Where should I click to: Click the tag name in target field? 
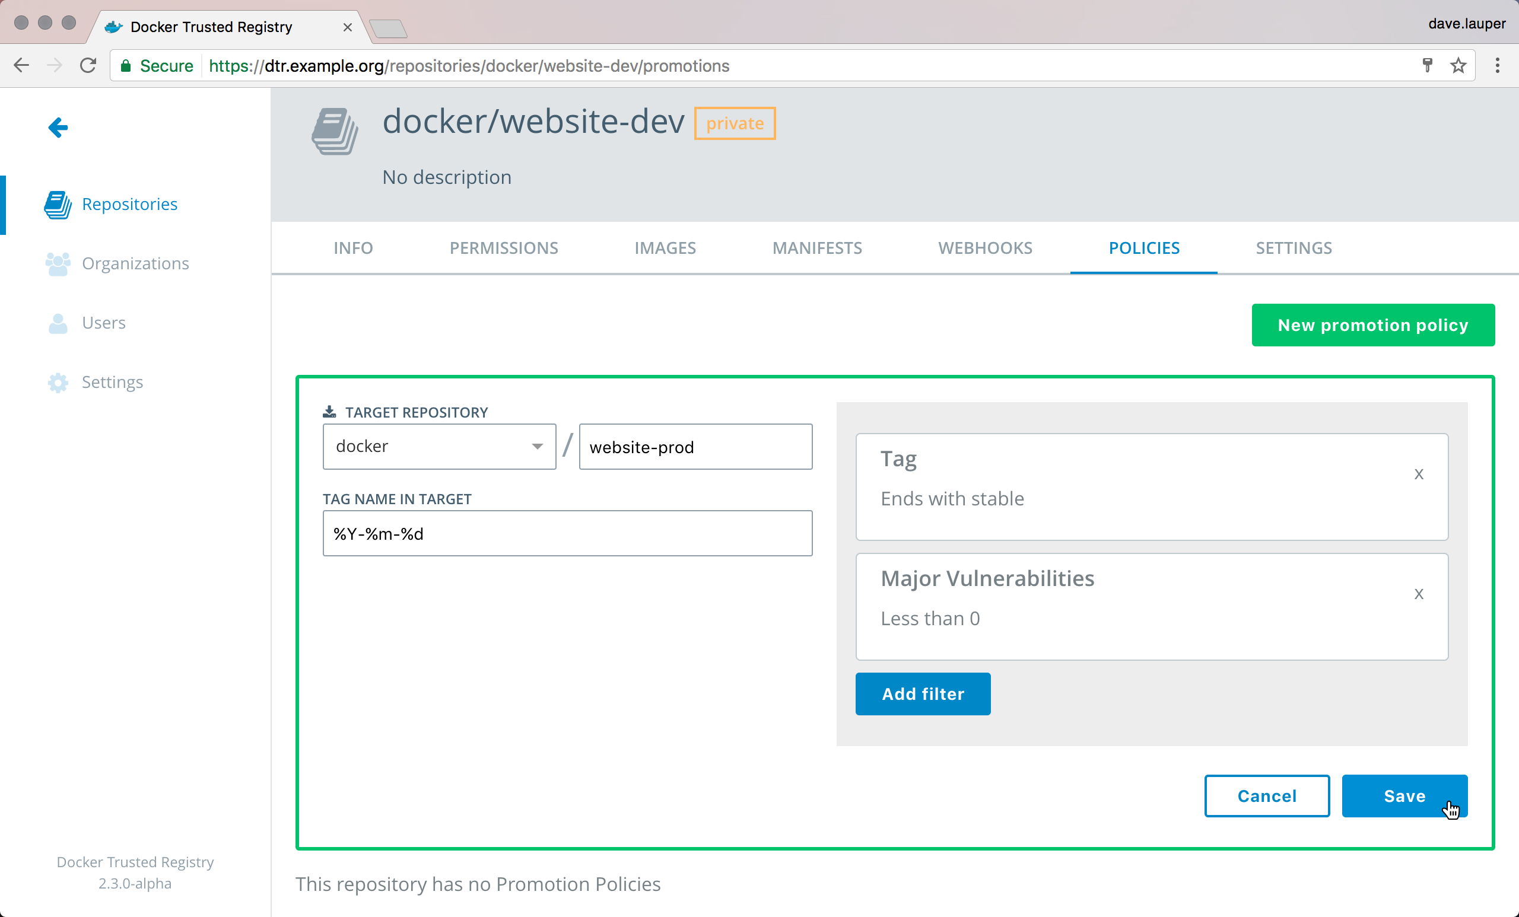567,533
